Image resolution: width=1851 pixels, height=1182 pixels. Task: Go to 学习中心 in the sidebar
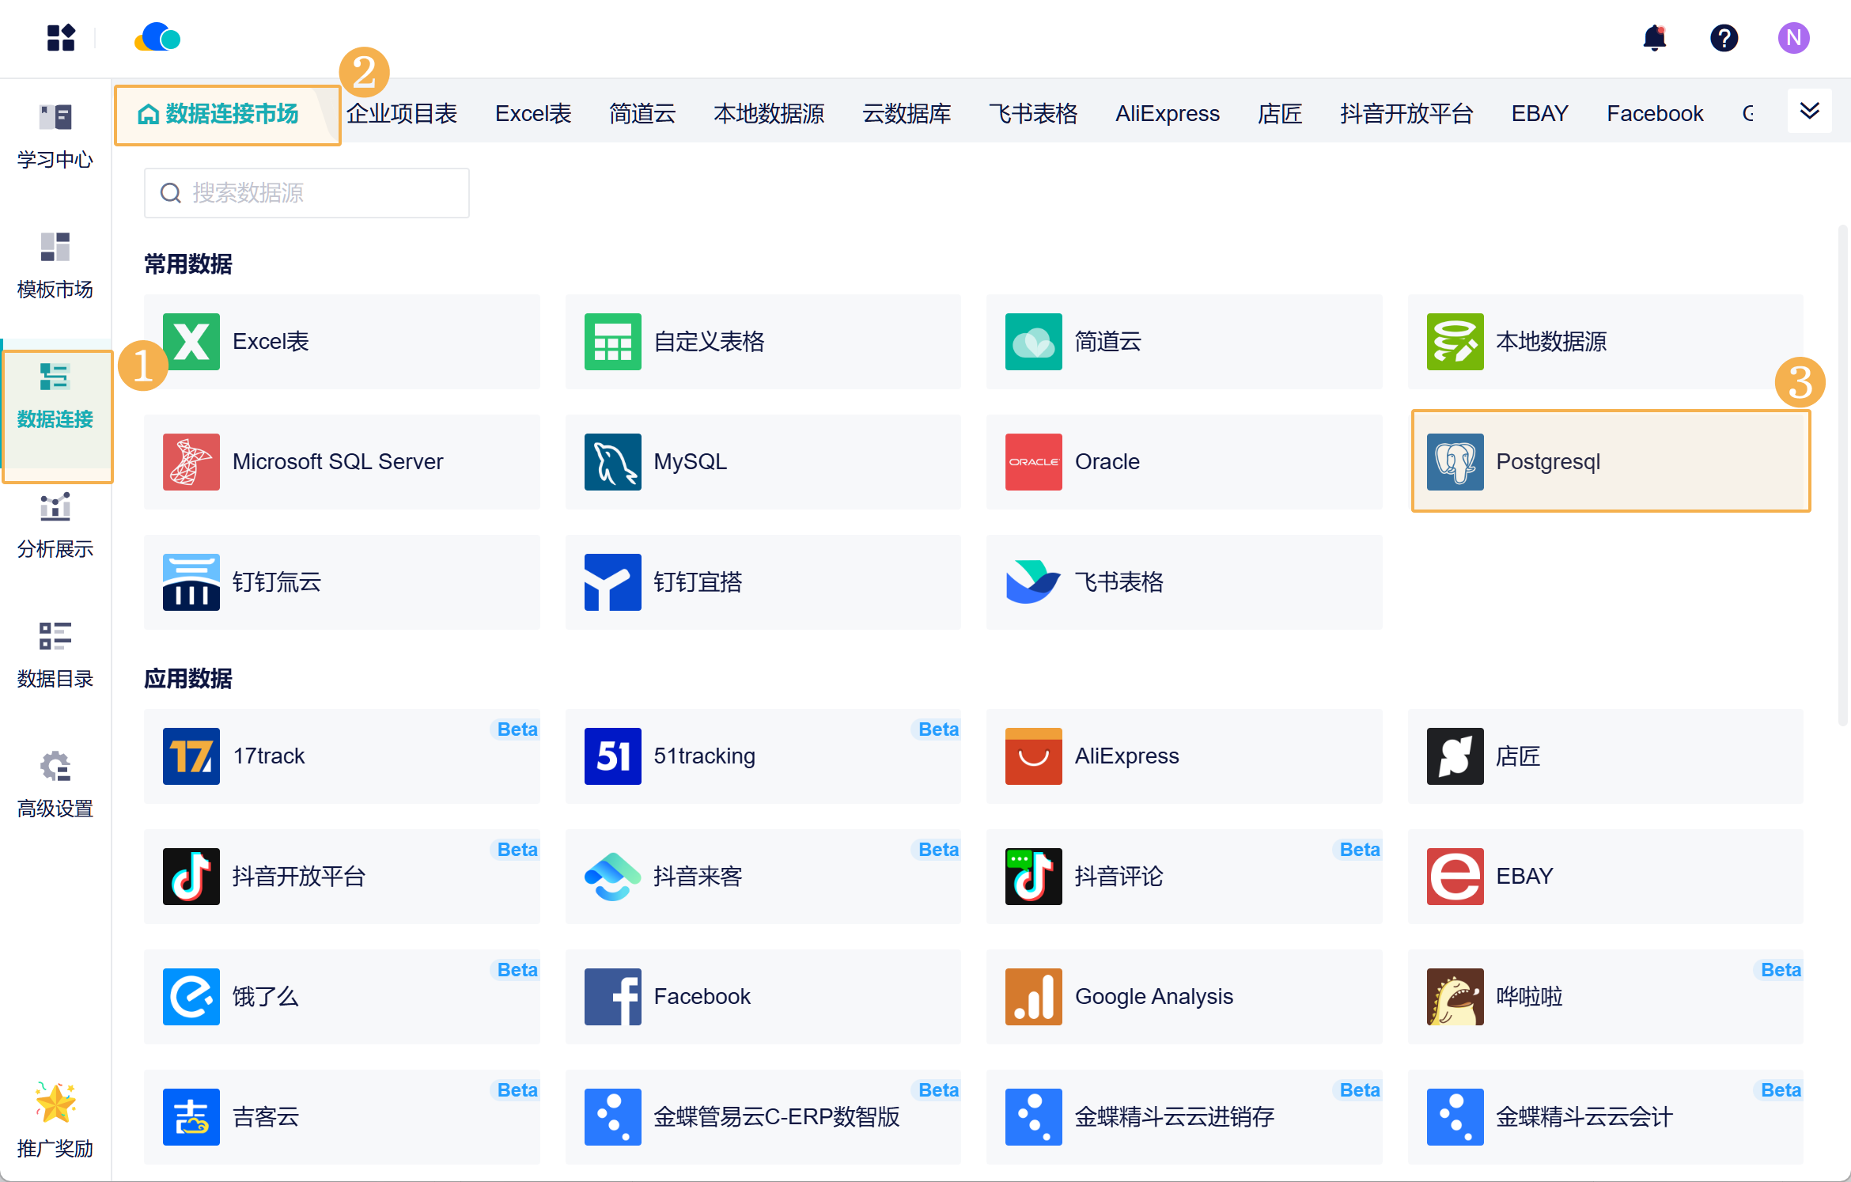(55, 136)
